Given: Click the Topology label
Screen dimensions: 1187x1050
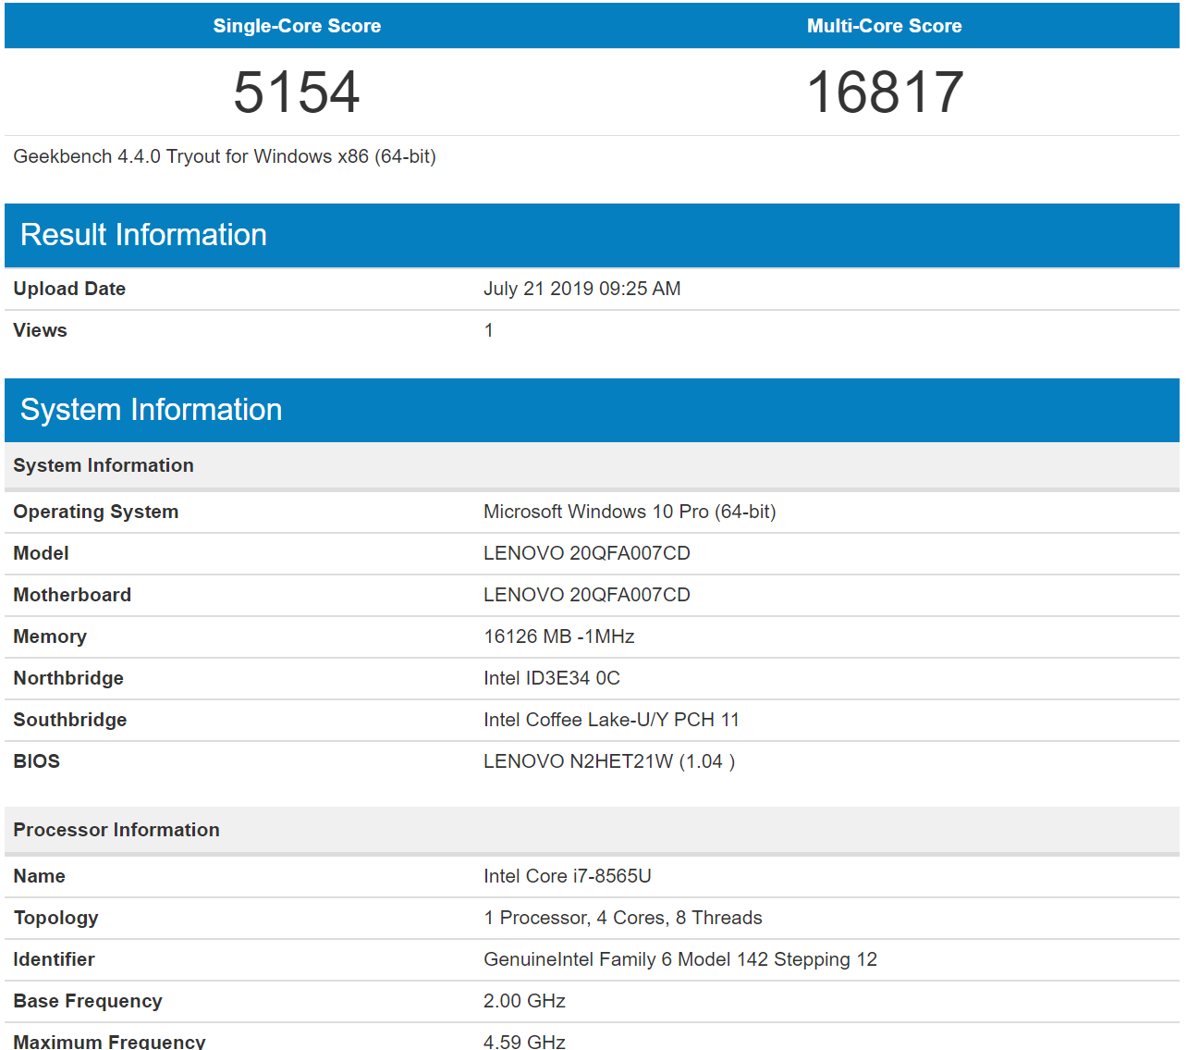Looking at the screenshot, I should click(56, 918).
